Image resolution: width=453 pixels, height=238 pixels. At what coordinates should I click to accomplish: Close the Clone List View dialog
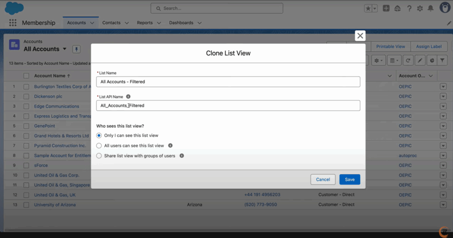[x=360, y=36]
